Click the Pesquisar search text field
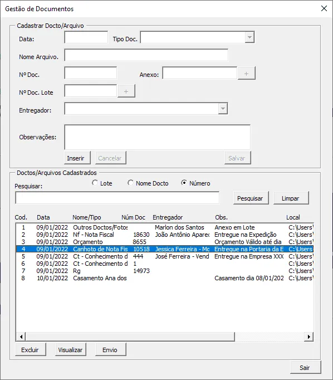333x380 pixels. [x=117, y=198]
